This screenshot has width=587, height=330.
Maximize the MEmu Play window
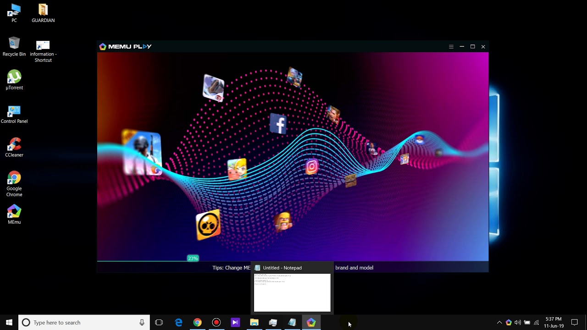coord(472,47)
